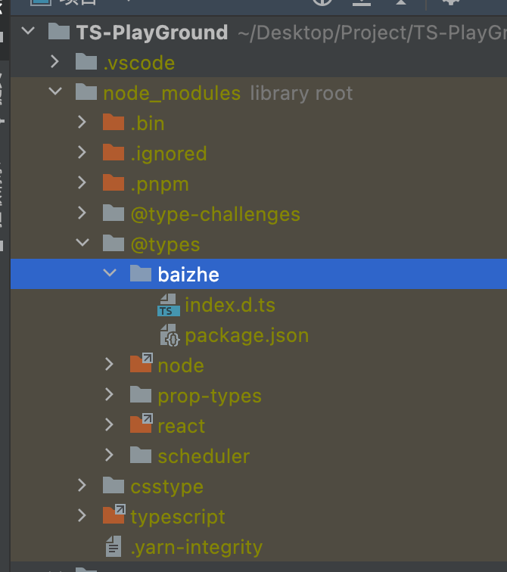This screenshot has height=572, width=507.
Task: Select the scheduler folder
Action: coord(204,456)
